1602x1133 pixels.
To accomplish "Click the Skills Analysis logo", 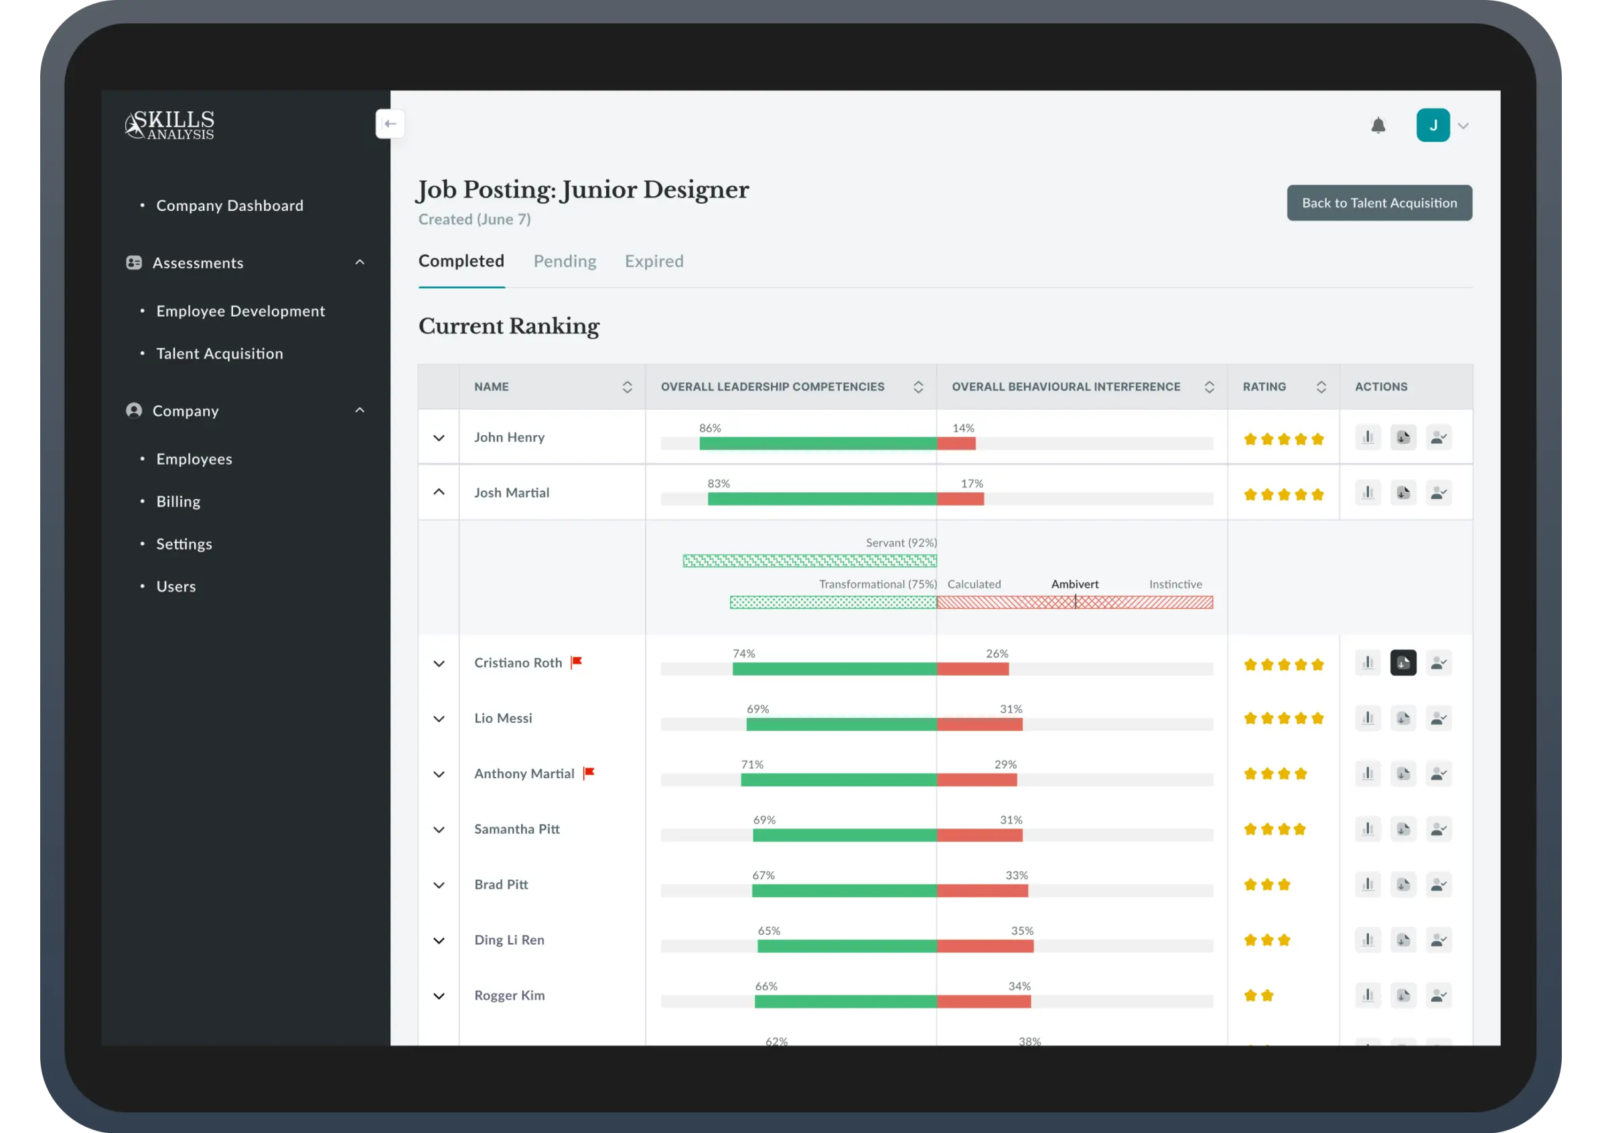I will click(x=169, y=125).
